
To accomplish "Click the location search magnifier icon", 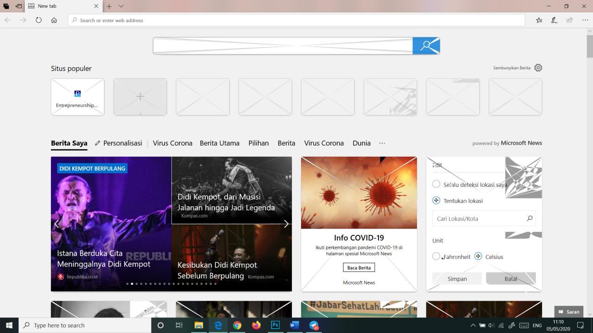I will [530, 218].
